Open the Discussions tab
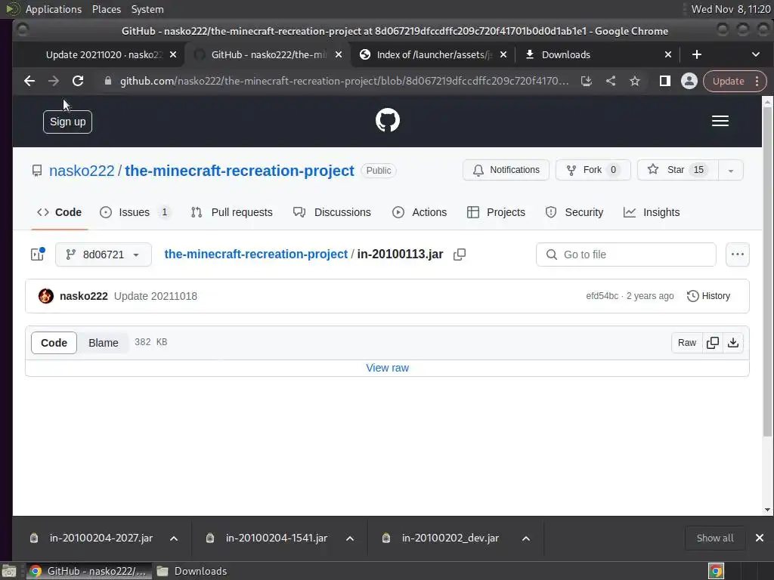This screenshot has width=774, height=580. click(333, 212)
